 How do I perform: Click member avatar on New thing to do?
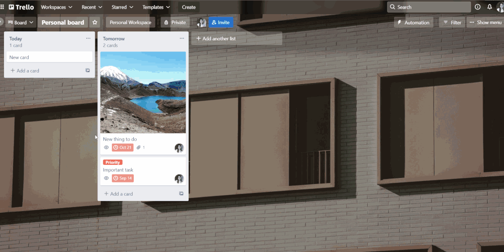[x=179, y=148]
